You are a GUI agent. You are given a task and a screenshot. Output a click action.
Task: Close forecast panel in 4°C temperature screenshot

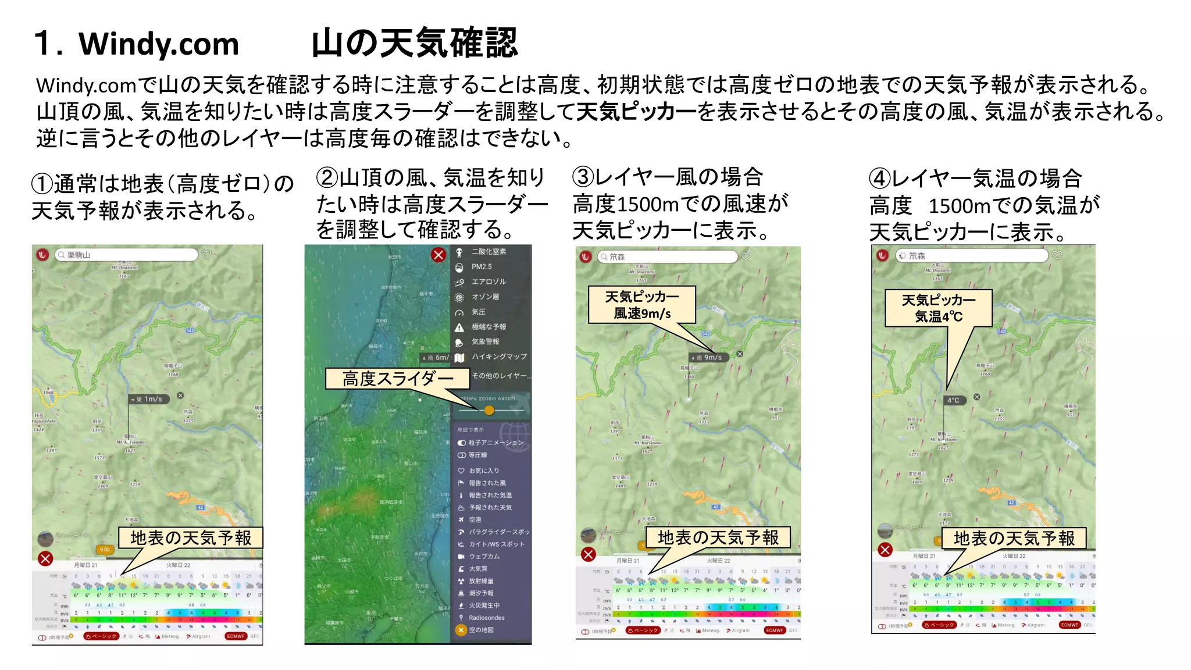point(885,550)
